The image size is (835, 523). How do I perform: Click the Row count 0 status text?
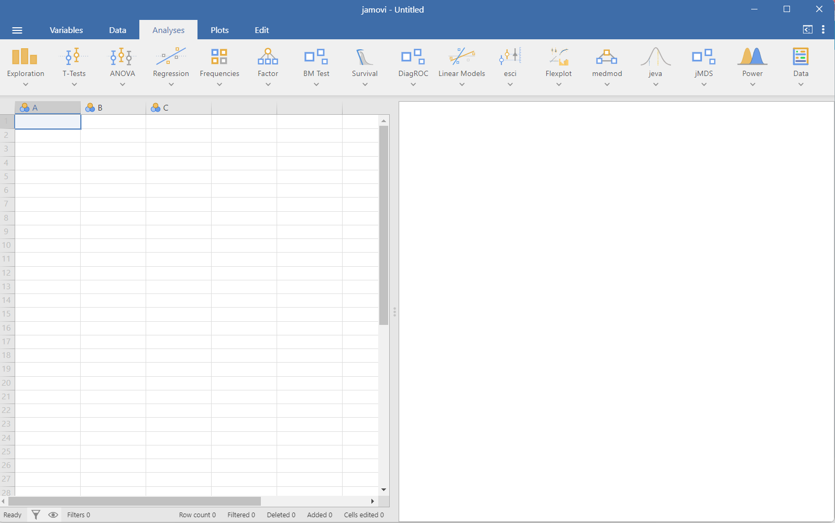click(x=197, y=515)
